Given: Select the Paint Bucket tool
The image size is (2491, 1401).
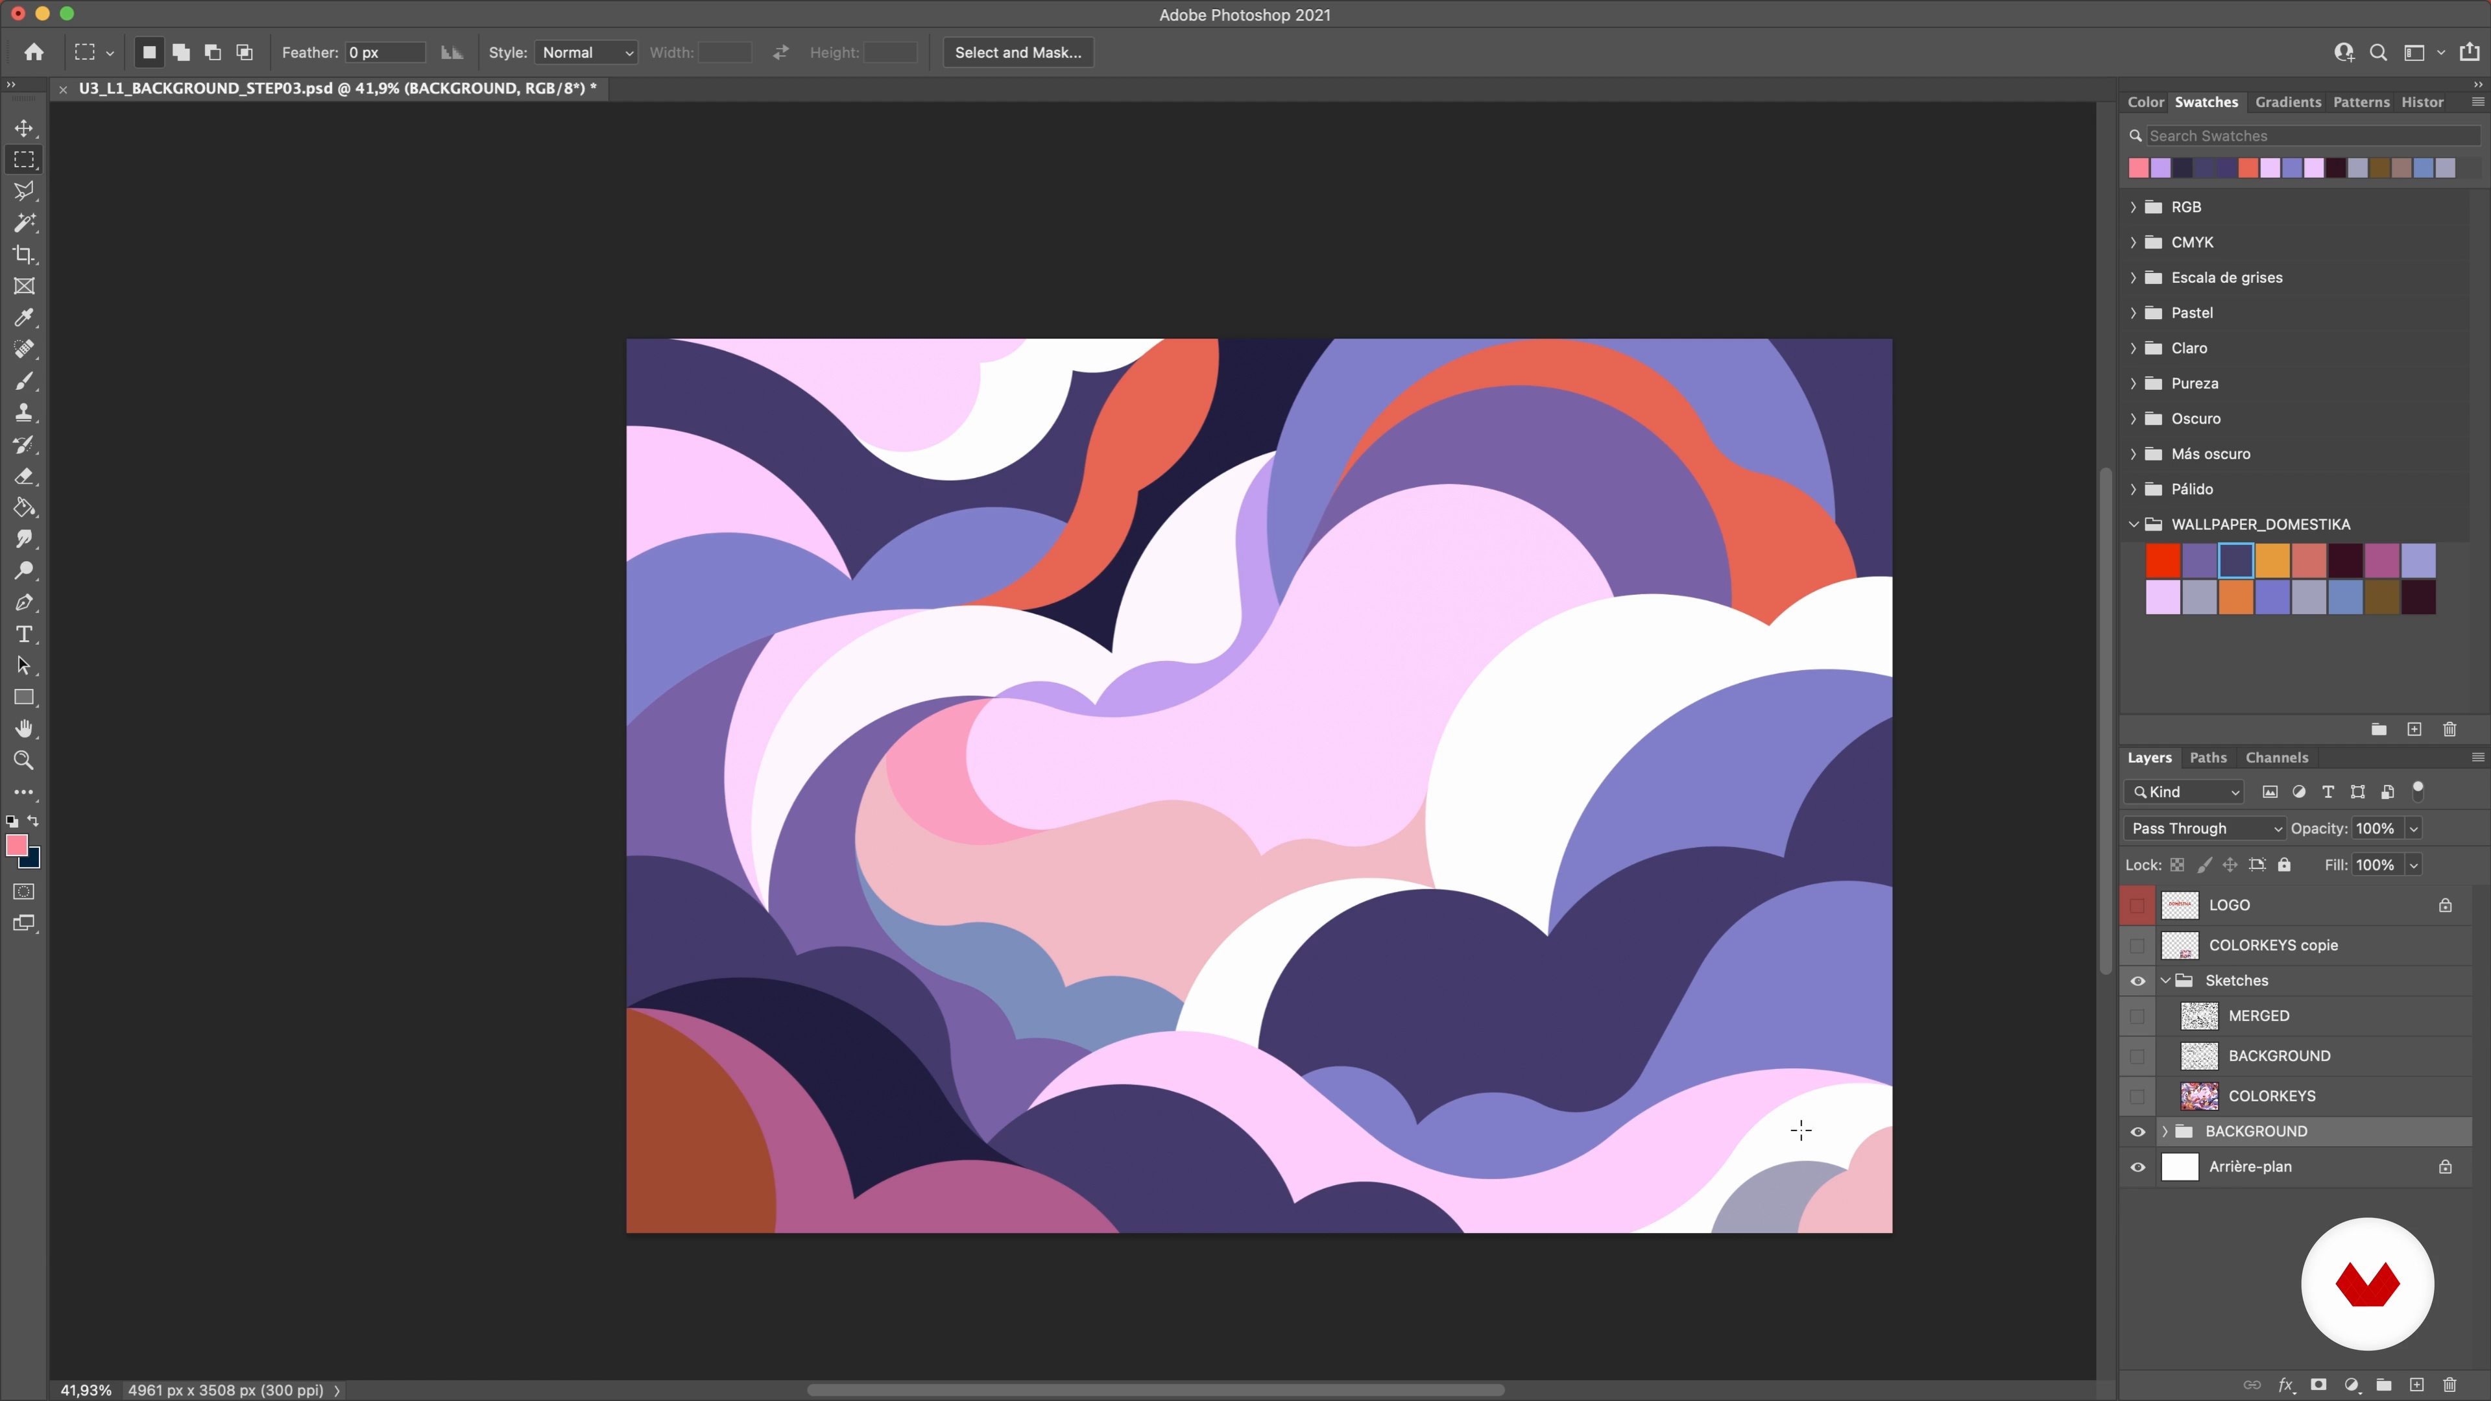Looking at the screenshot, I should coord(24,508).
